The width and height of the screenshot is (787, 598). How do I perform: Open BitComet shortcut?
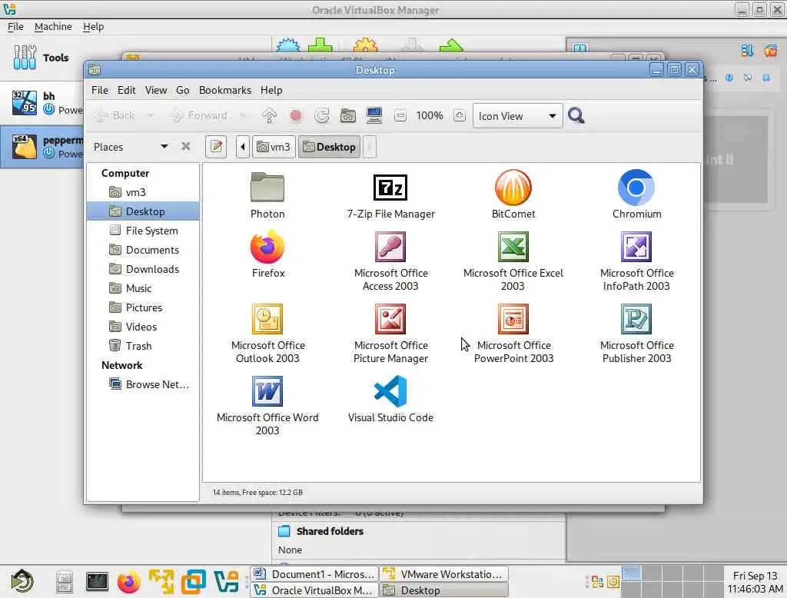(x=513, y=188)
